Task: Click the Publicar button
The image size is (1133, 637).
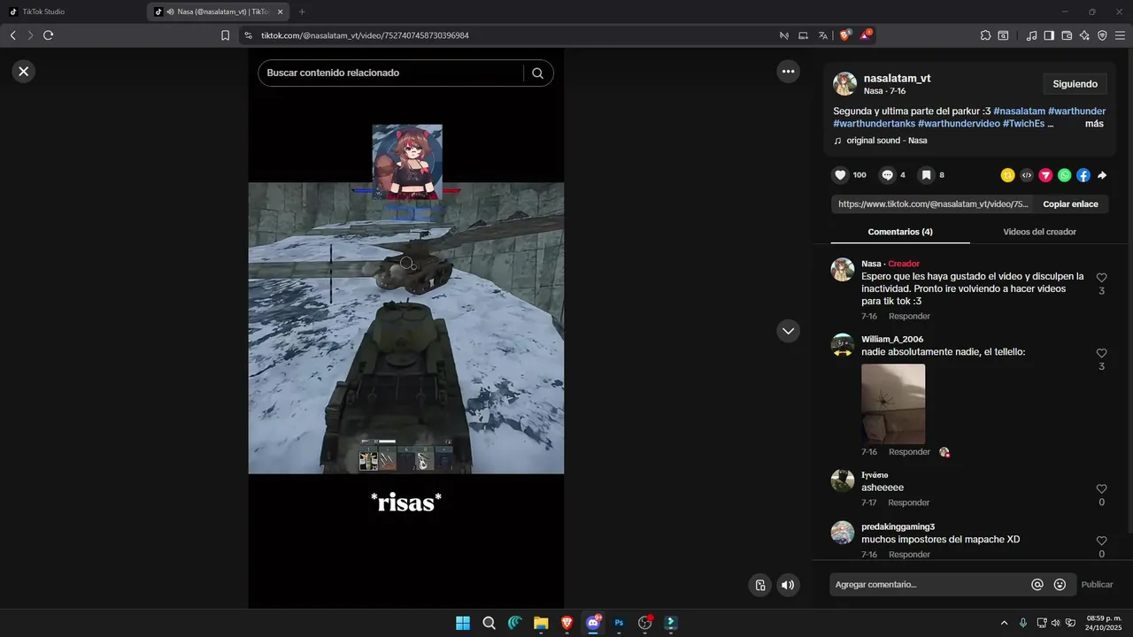Action: point(1097,585)
